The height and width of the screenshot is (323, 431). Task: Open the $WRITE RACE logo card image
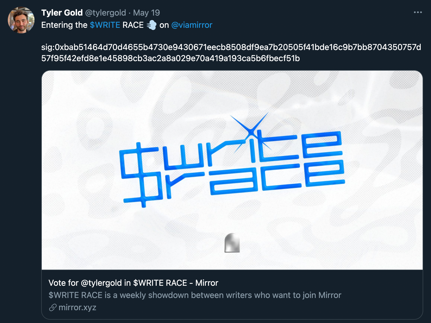tap(232, 170)
